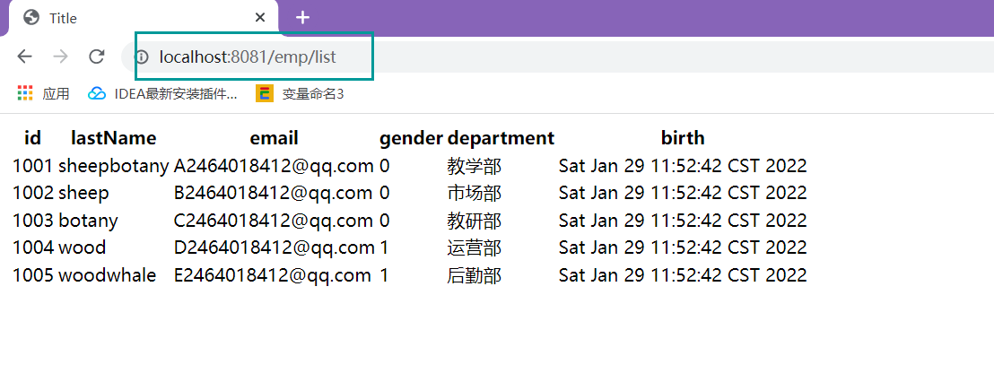Select id cell 1003
The image size is (994, 382).
coord(33,221)
